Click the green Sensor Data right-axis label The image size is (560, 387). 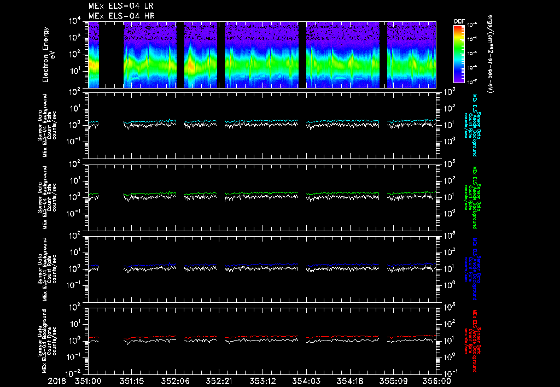pos(472,197)
